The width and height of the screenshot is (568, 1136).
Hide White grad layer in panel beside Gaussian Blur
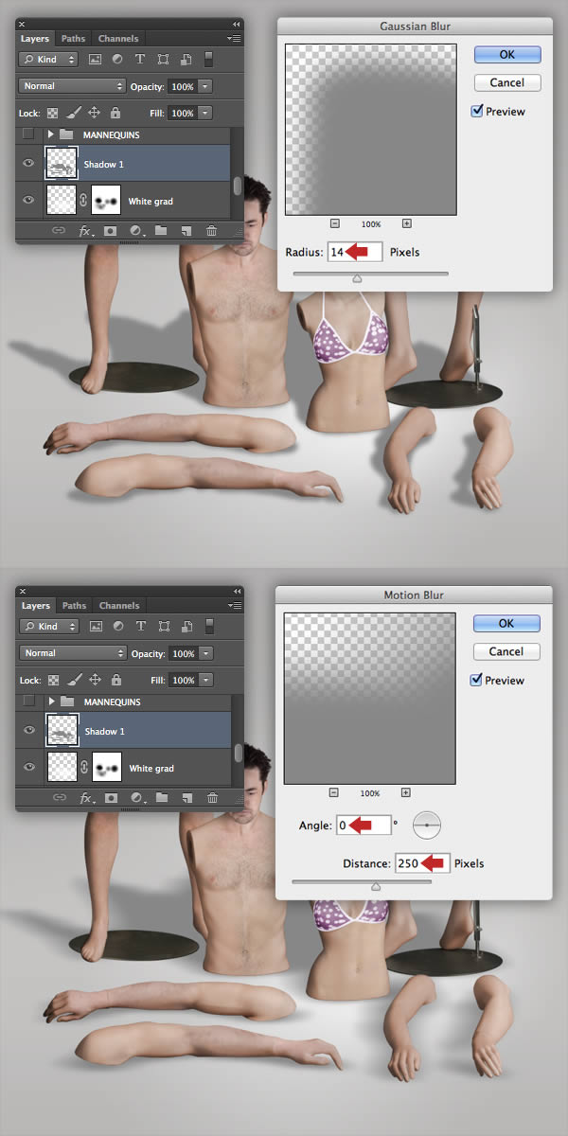tap(28, 201)
